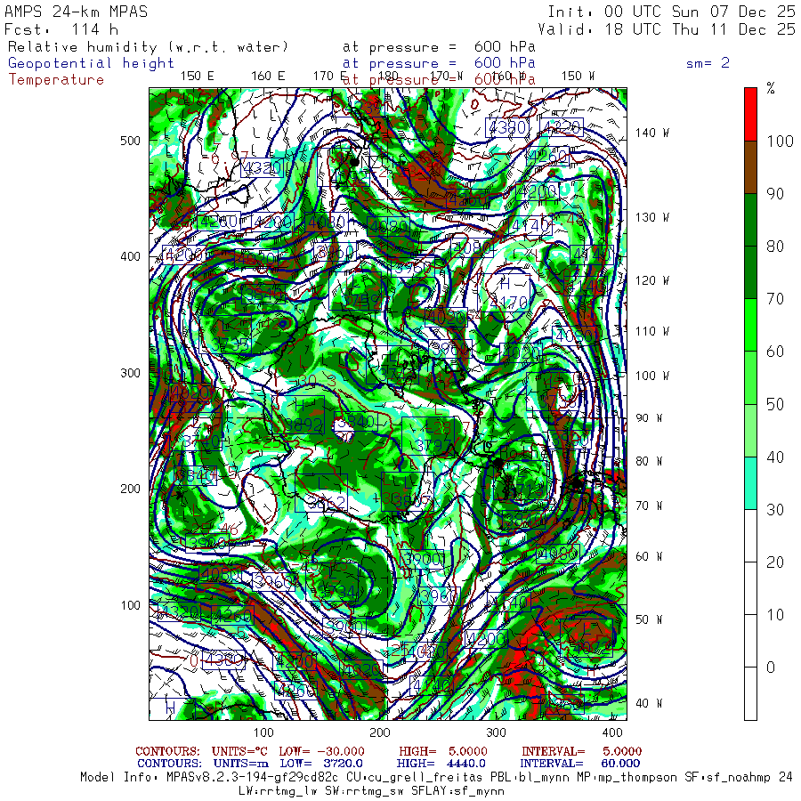Click the 'INTERVAL= 60.000' height contour text
The image size is (801, 801).
[x=579, y=764]
